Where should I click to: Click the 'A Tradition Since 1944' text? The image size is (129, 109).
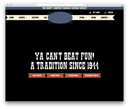[x=64, y=66]
